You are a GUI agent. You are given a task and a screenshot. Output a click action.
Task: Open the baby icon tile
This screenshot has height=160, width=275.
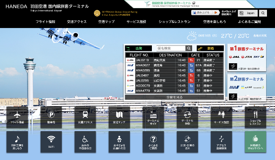(119, 142)
